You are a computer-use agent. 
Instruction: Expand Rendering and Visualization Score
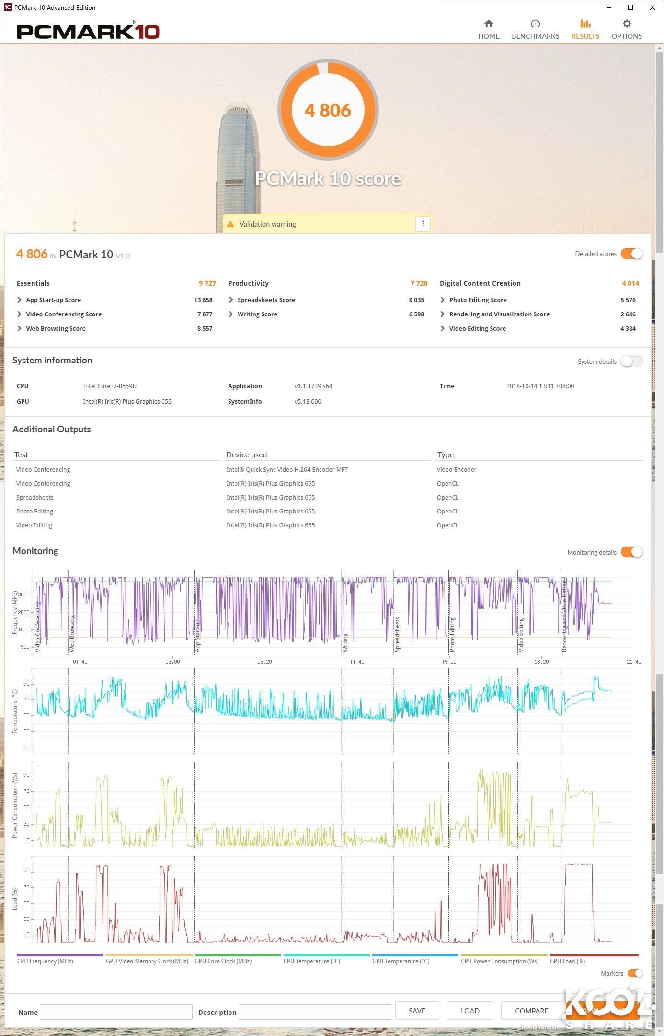[x=442, y=314]
